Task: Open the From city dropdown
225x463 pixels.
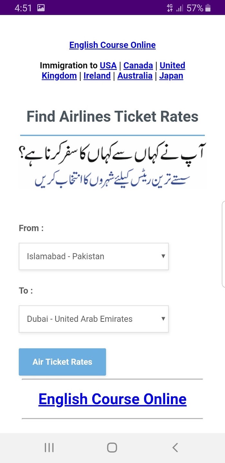Action: tap(94, 256)
